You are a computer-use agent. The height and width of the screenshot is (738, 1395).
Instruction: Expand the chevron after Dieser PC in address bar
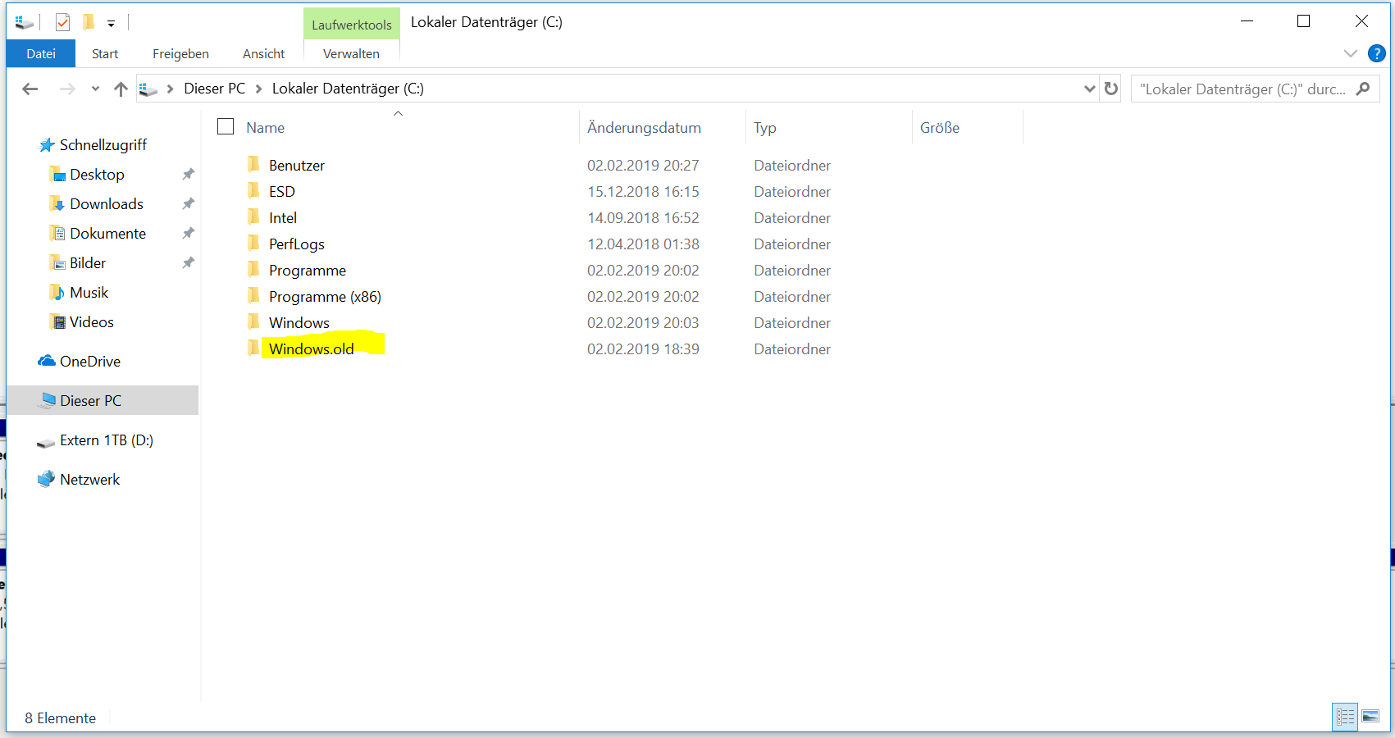coord(258,89)
